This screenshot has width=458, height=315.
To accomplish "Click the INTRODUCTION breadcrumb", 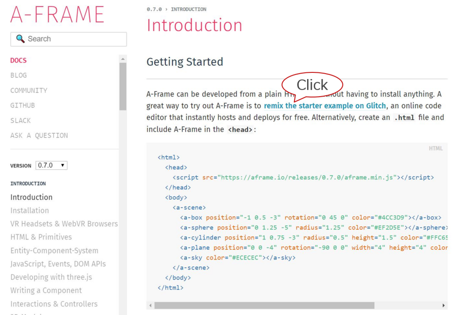I will (188, 9).
